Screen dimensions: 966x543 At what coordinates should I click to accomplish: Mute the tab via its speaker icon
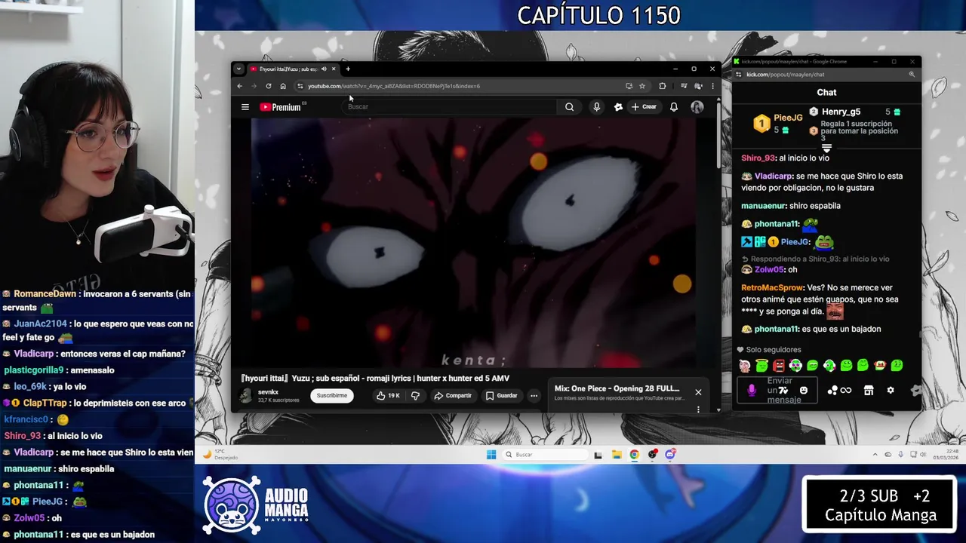coord(324,69)
